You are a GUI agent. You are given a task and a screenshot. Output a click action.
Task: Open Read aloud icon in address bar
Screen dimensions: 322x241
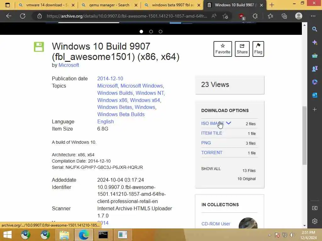[x=214, y=16]
